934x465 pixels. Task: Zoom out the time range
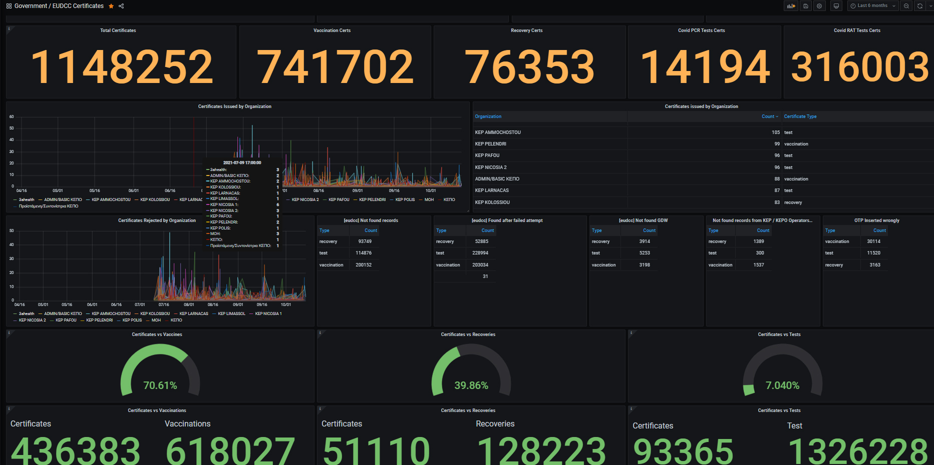pos(906,6)
